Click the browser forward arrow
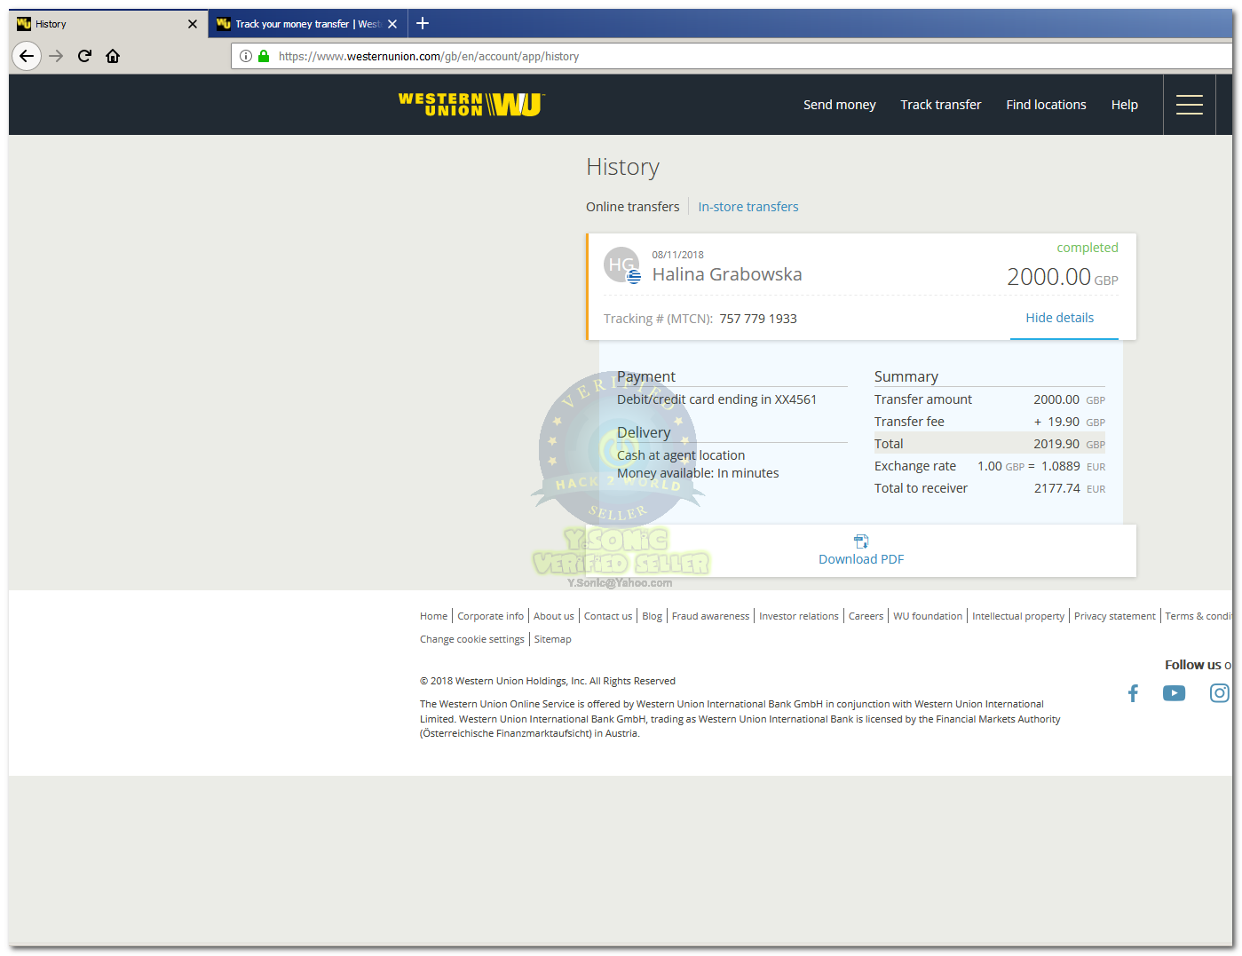 (x=56, y=56)
